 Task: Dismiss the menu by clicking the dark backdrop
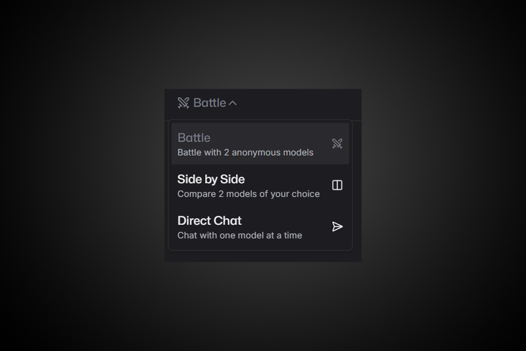point(84,175)
